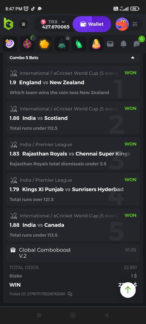Viewport: 146px width, 324px height.
Task: Tap the BC.Game green logo
Action: click(x=8, y=24)
